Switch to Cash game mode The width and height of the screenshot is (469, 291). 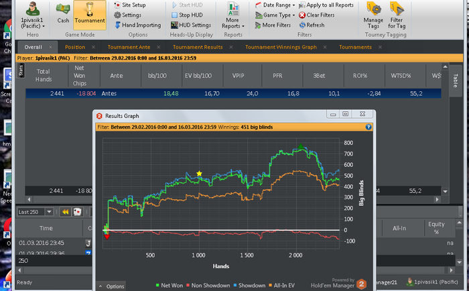[63, 13]
